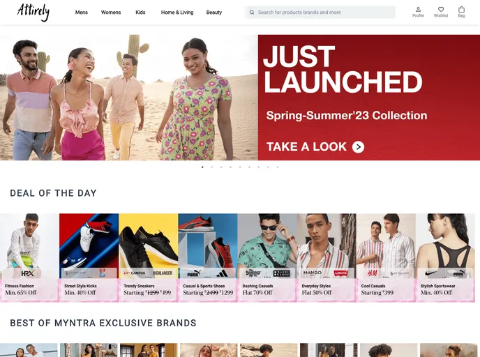Screen dimensions: 480x357
Task: Open the shopping Bag icon
Action: (x=461, y=13)
